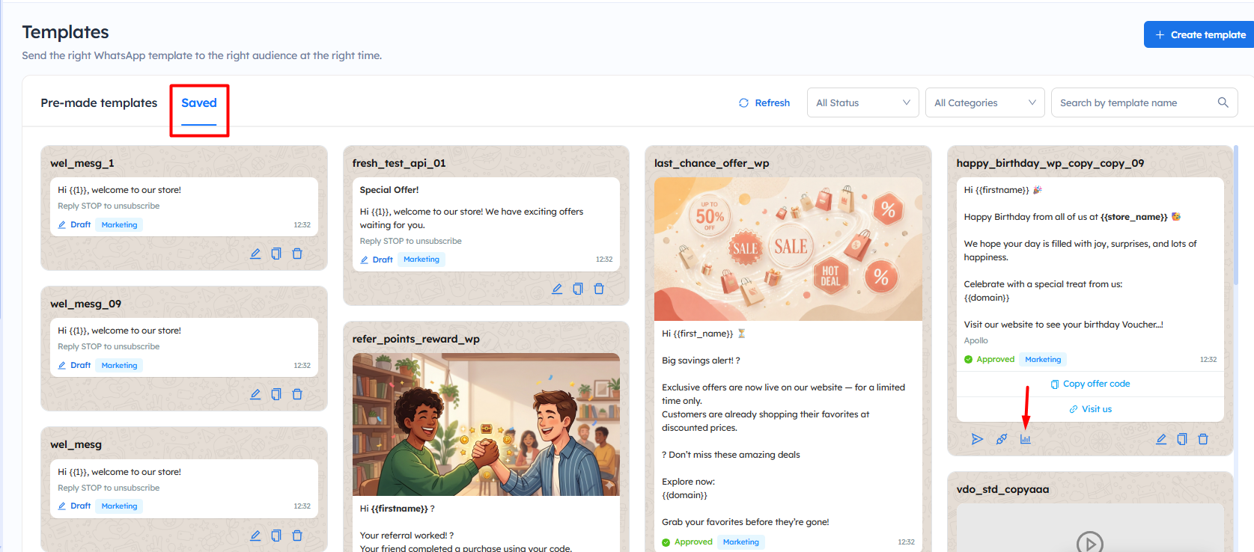Switch to the Saved tab

click(x=199, y=103)
